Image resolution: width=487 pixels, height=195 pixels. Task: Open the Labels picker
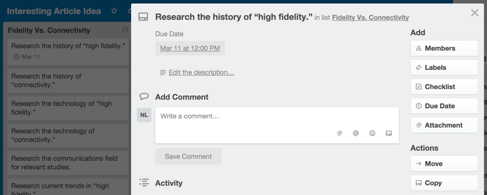[x=444, y=67]
